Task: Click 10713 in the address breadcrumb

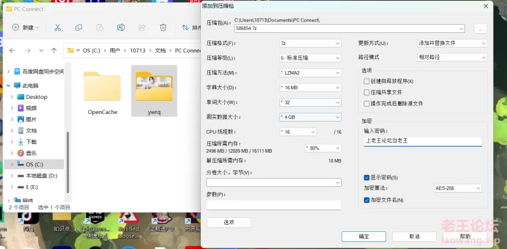Action: [x=138, y=51]
